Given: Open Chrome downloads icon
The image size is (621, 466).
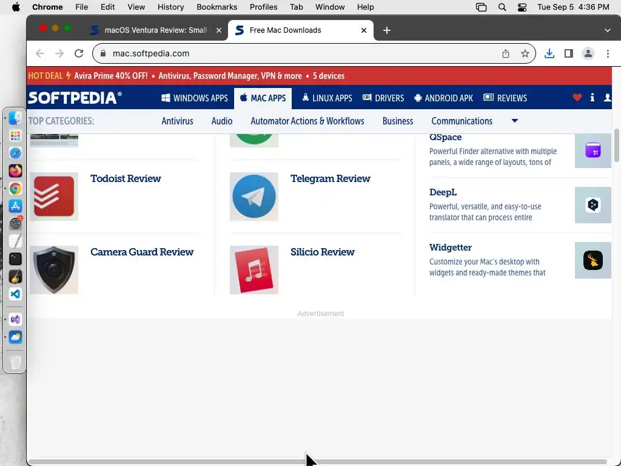Looking at the screenshot, I should (x=549, y=53).
